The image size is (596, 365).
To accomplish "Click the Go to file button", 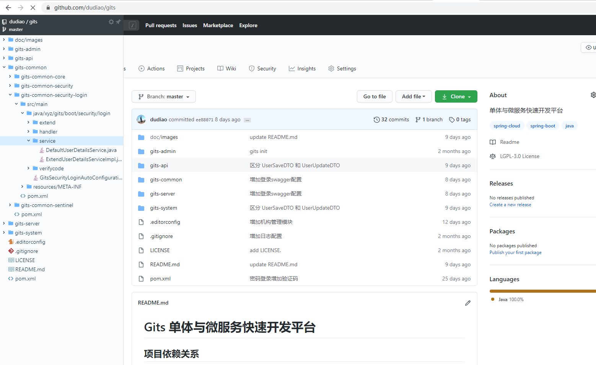I will coord(375,96).
